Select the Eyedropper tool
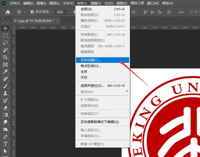Screen dimensions: 200x157 click(5, 72)
